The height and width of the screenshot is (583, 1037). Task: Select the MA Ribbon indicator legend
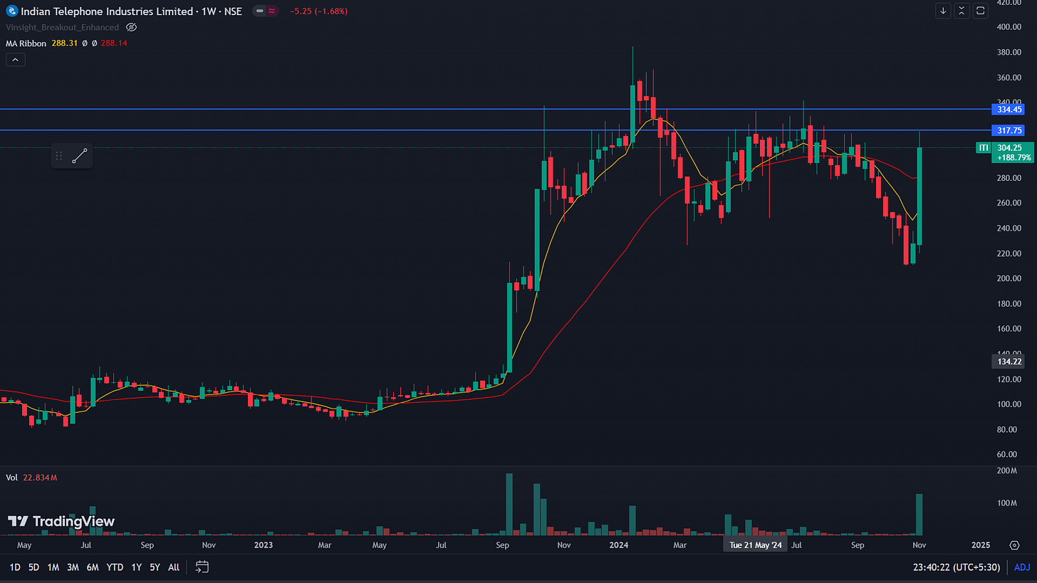click(x=26, y=43)
